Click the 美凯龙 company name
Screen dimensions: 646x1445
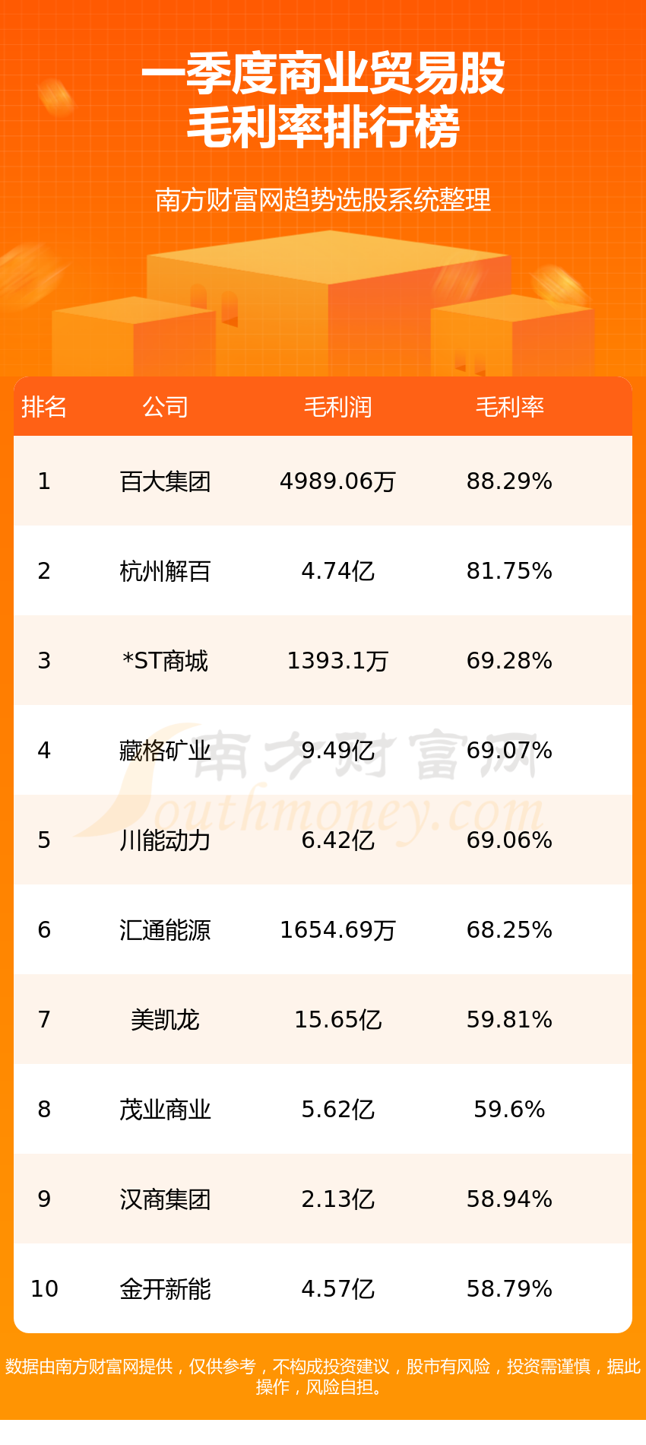pyautogui.click(x=165, y=1020)
